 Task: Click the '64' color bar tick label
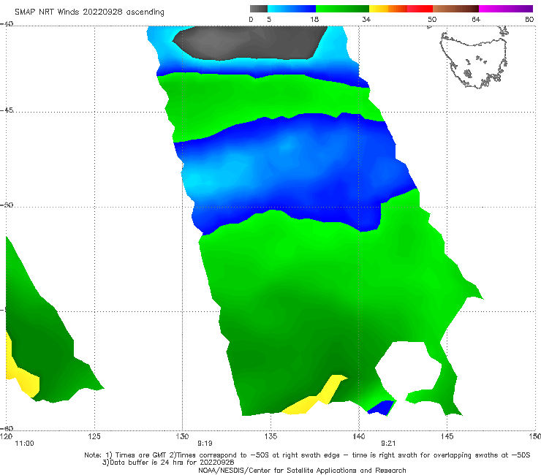coord(476,19)
